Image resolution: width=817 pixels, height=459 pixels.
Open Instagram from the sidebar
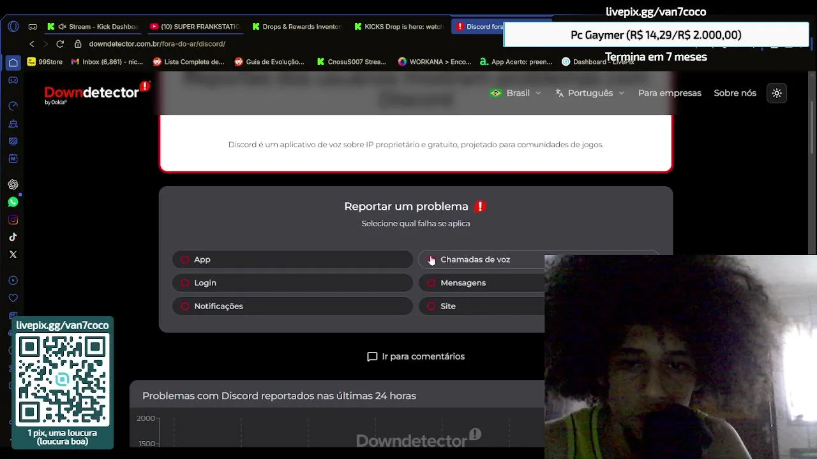(13, 220)
